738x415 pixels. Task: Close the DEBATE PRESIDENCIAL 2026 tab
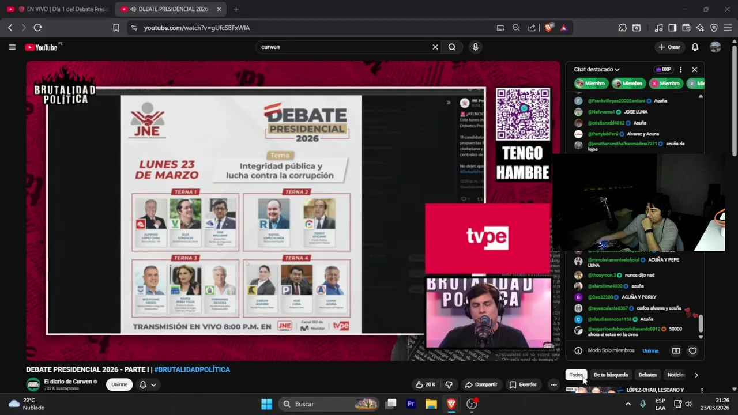point(219,9)
